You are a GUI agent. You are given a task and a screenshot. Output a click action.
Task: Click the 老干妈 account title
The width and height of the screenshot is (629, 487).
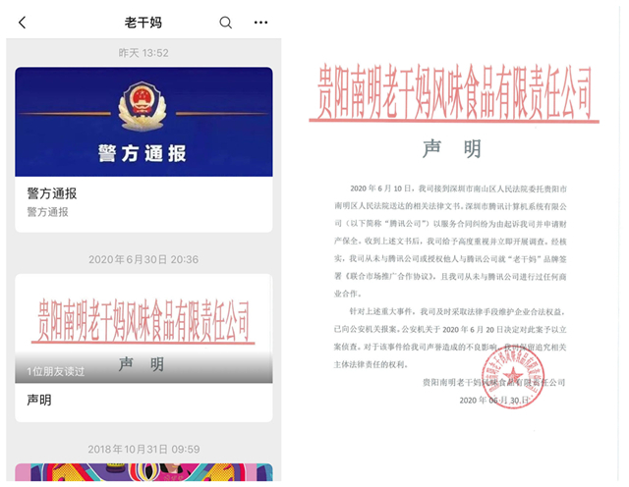143,23
